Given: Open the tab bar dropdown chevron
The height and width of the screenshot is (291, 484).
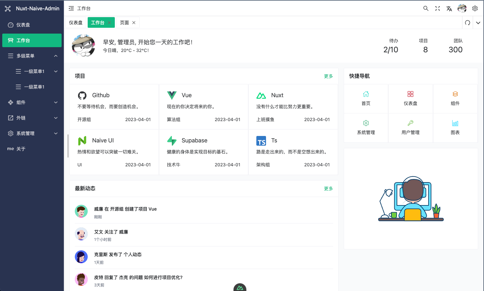Looking at the screenshot, I should pyautogui.click(x=478, y=23).
